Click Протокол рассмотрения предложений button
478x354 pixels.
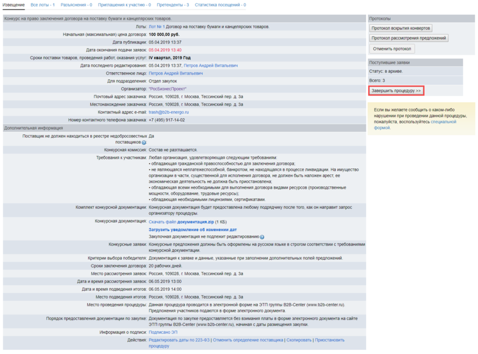pyautogui.click(x=408, y=38)
